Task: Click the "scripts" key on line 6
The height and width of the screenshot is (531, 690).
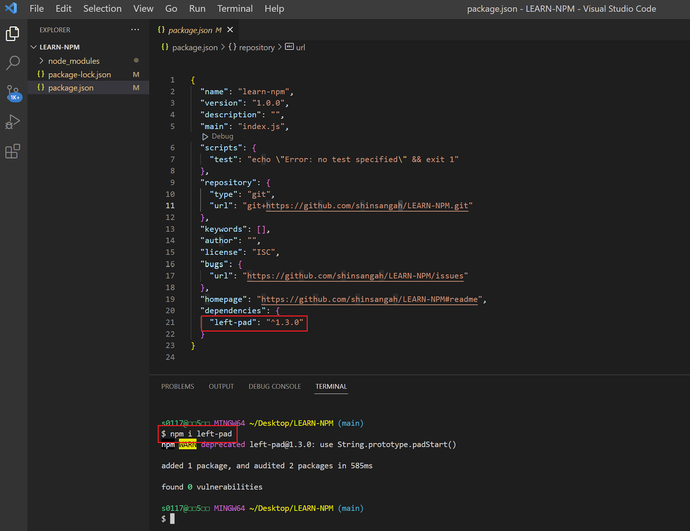Action: [221, 148]
